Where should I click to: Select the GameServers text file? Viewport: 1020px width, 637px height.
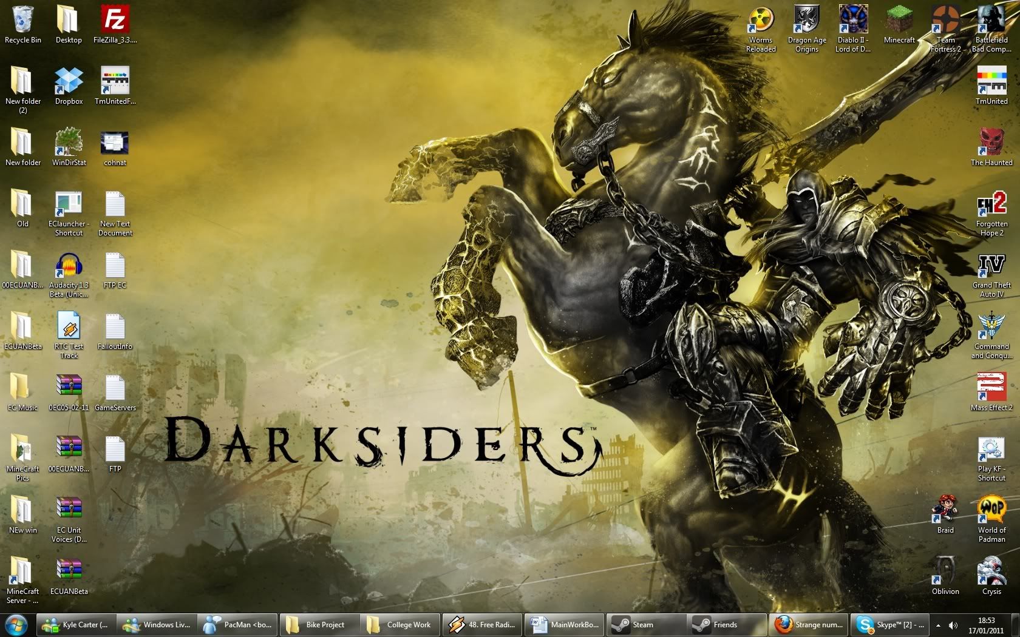tap(115, 392)
